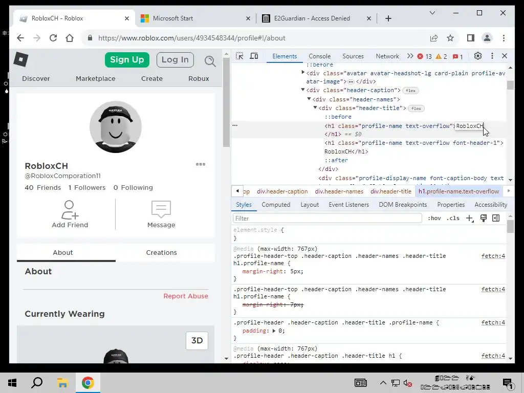524x393 pixels.
Task: Open the Chrome profile avatar
Action: [487, 38]
